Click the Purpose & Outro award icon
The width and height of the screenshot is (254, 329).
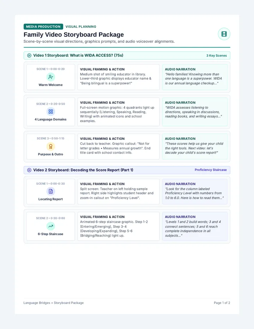50,146
